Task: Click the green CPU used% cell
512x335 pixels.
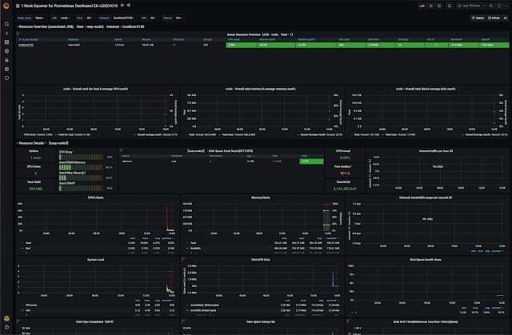Action: (x=241, y=45)
